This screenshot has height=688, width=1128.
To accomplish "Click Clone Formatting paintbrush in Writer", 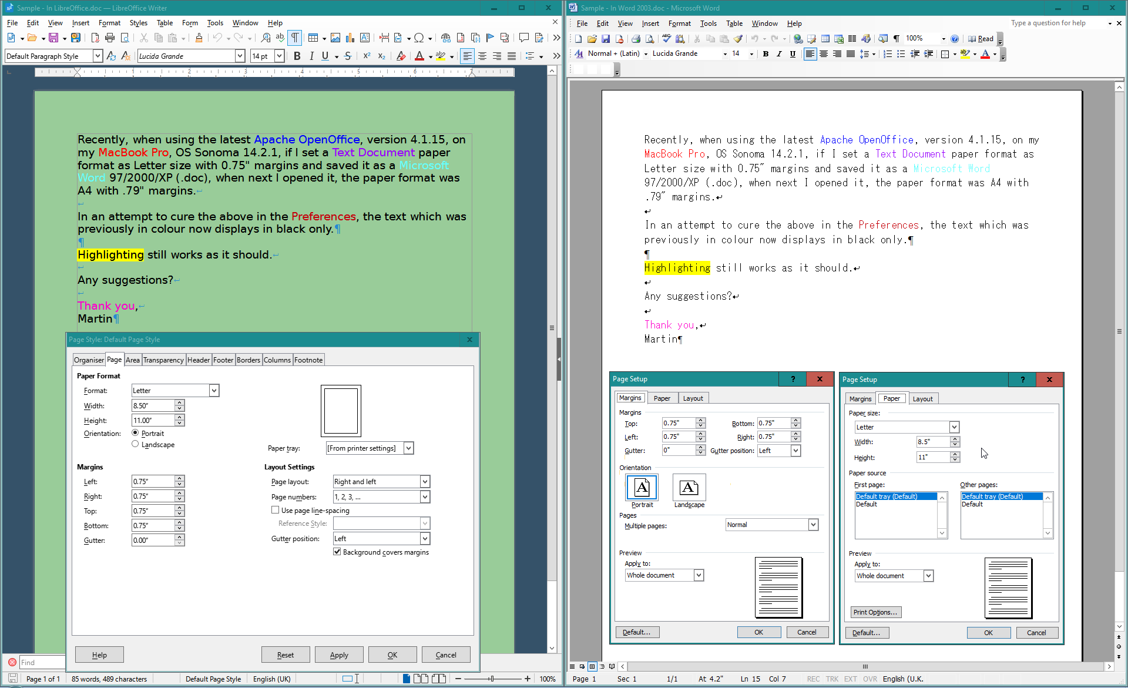I will 199,38.
